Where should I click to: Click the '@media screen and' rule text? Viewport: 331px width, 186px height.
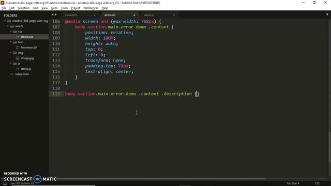86,21
